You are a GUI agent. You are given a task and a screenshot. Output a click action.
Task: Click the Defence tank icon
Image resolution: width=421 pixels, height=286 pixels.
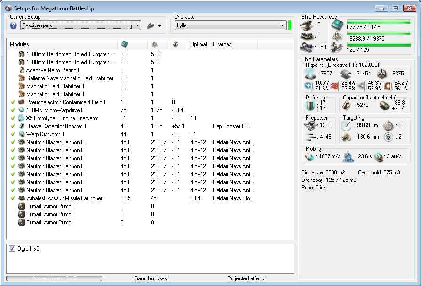click(310, 106)
